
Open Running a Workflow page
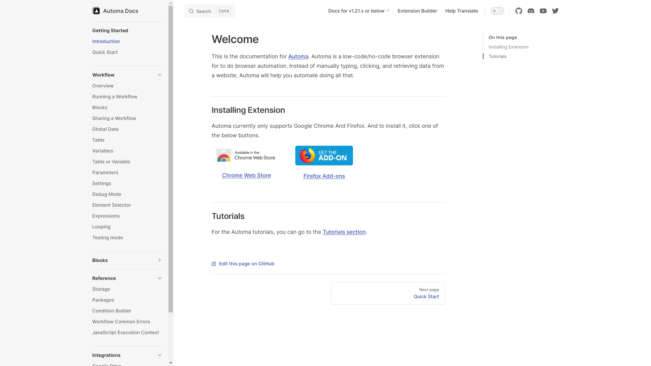(x=115, y=97)
